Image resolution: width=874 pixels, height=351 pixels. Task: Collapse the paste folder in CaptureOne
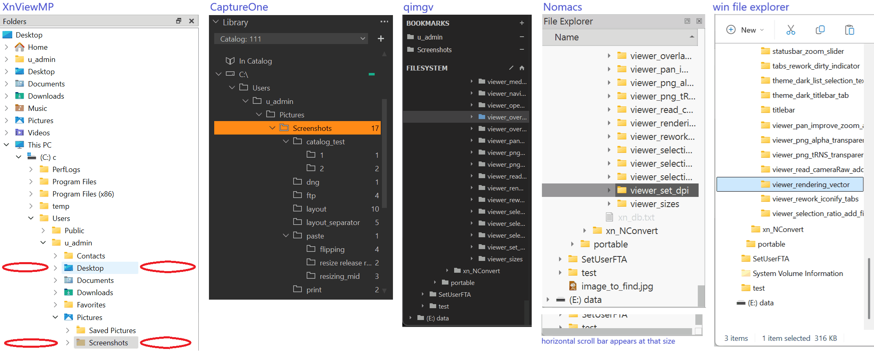click(286, 236)
